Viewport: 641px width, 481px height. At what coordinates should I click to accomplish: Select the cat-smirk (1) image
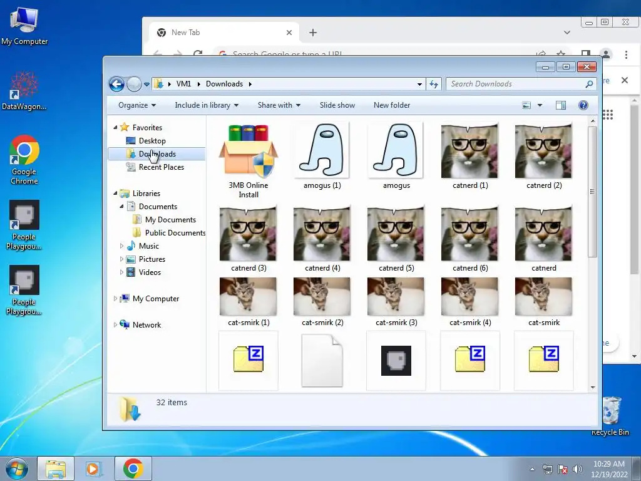pyautogui.click(x=249, y=302)
